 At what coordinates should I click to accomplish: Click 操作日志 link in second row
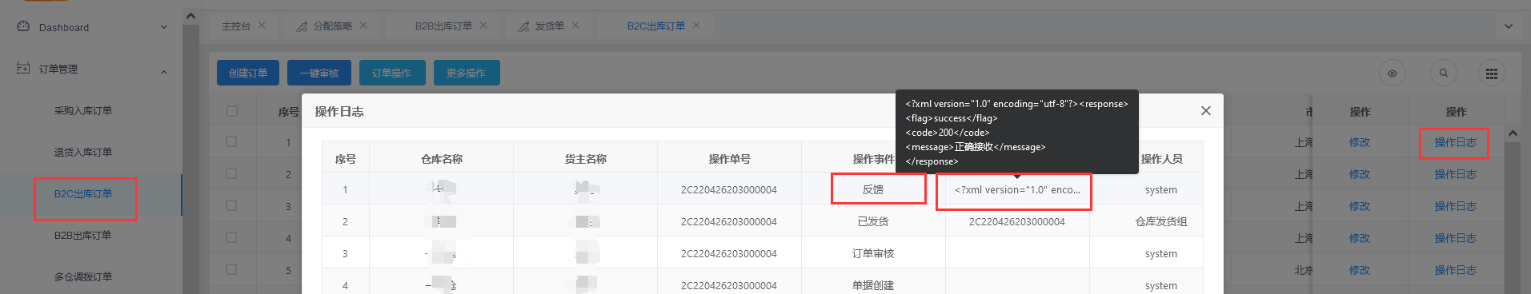coord(1455,174)
